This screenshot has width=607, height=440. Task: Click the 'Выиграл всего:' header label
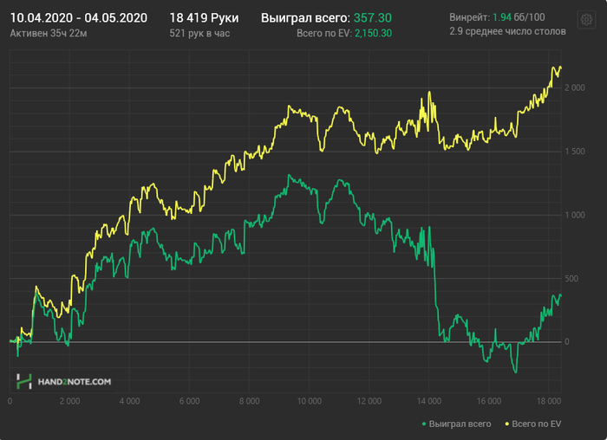[305, 18]
